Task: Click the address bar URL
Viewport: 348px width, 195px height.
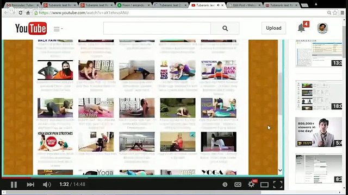Action: pyautogui.click(x=84, y=13)
